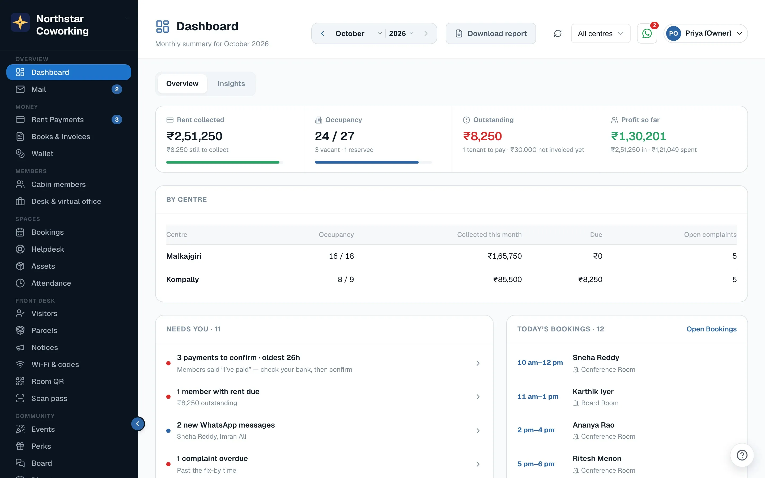Click the Visitors person icon
Viewport: 765px width, 478px height.
[20, 313]
